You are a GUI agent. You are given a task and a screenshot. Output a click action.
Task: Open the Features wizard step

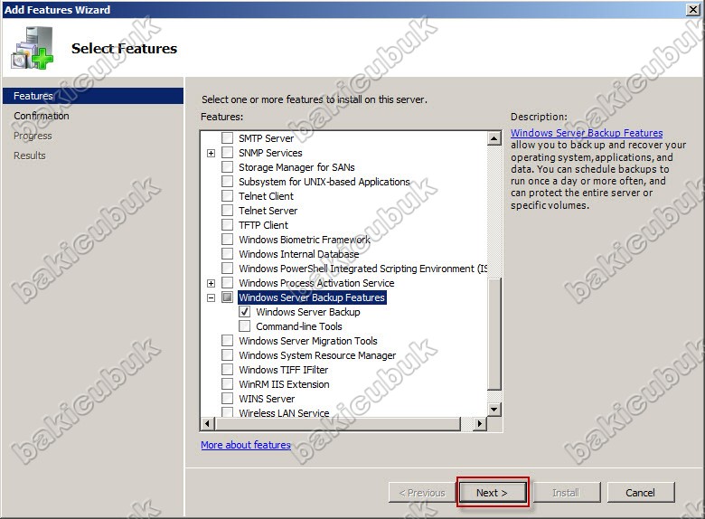[93, 96]
